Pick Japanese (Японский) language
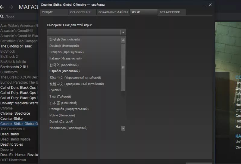 click(63, 103)
